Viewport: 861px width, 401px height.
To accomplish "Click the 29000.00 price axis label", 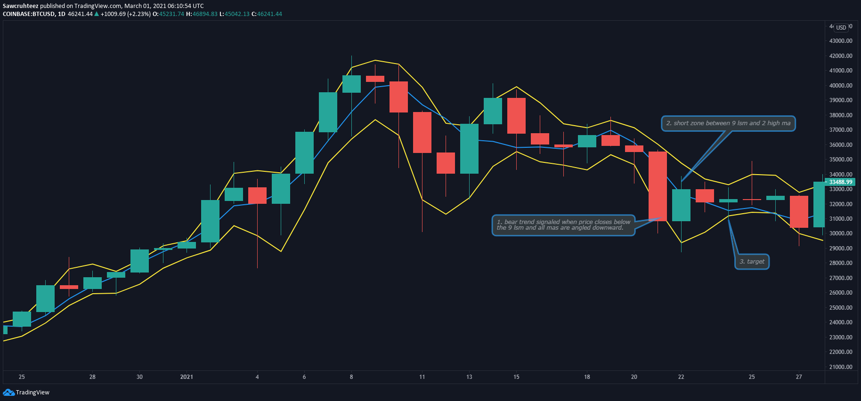I will click(841, 249).
